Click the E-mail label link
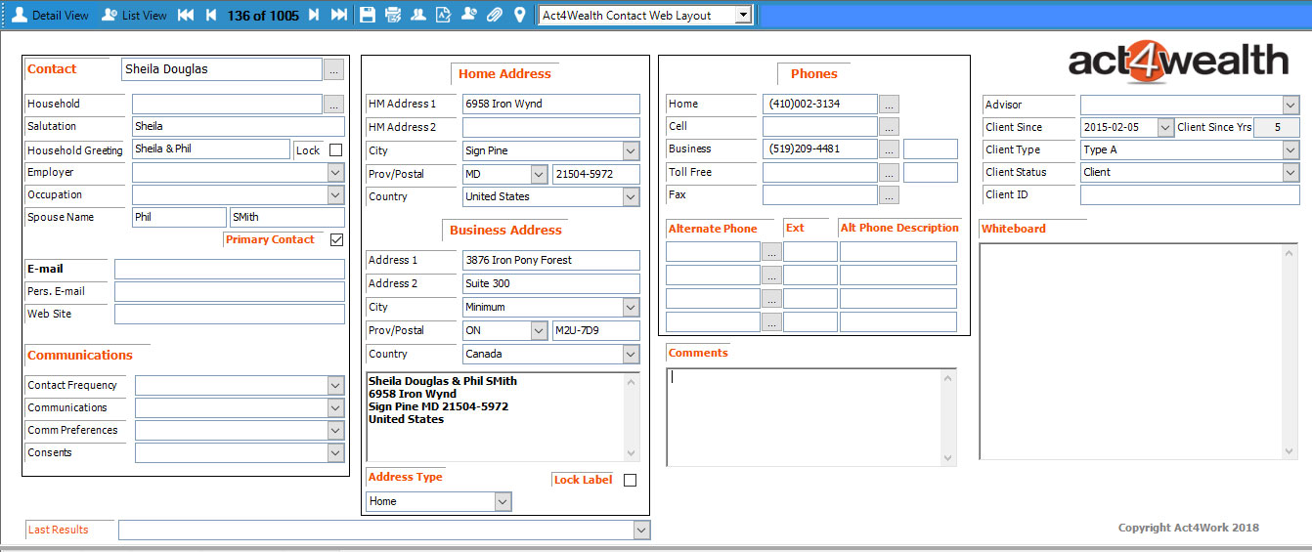Image resolution: width=1312 pixels, height=552 pixels. point(45,268)
